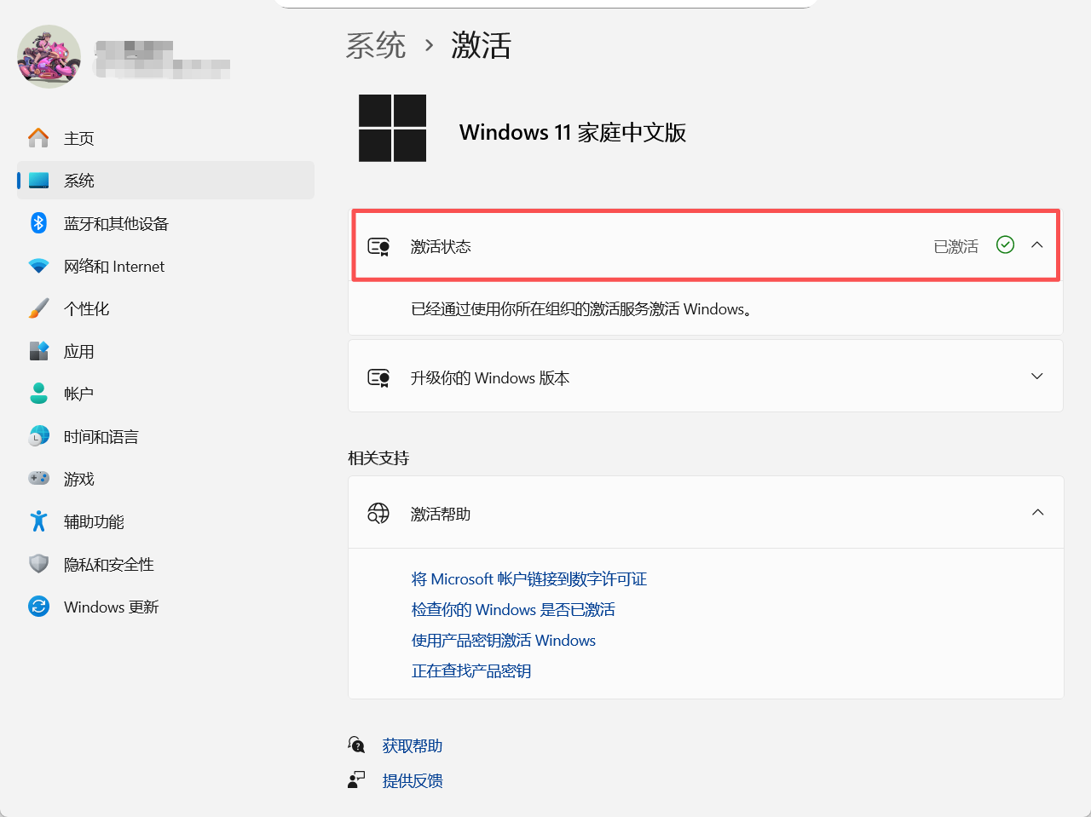Click the user profile avatar picture
1091x817 pixels.
coord(49,56)
